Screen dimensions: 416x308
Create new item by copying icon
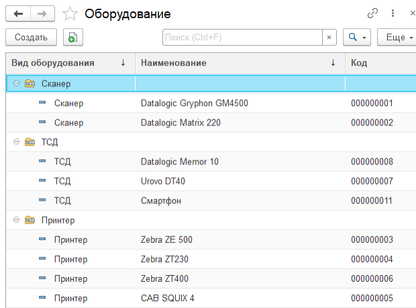pyautogui.click(x=73, y=38)
